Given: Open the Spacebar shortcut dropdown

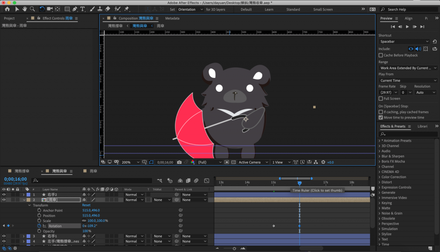Looking at the screenshot, I should [x=404, y=42].
